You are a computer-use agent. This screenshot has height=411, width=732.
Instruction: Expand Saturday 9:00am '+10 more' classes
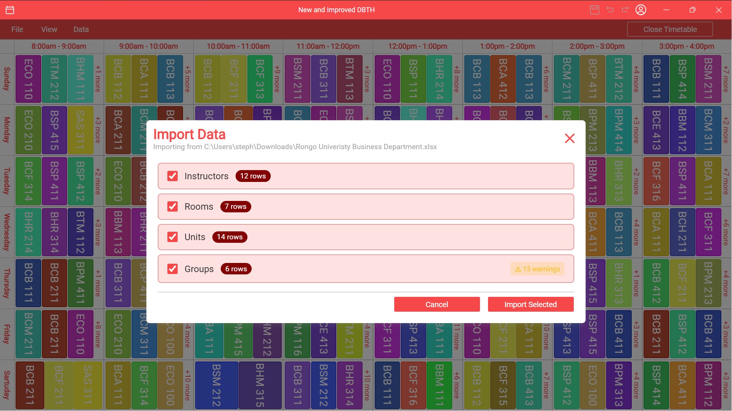[188, 385]
